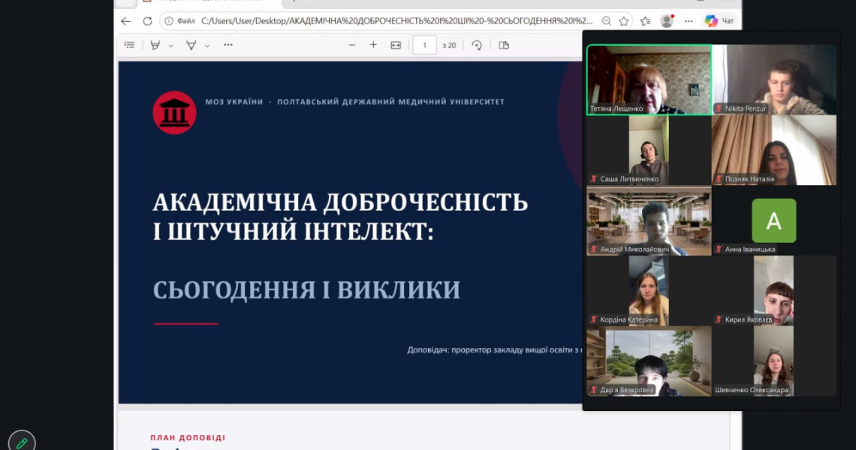Go back using the browser back arrow
This screenshot has width=856, height=450.
pos(126,21)
